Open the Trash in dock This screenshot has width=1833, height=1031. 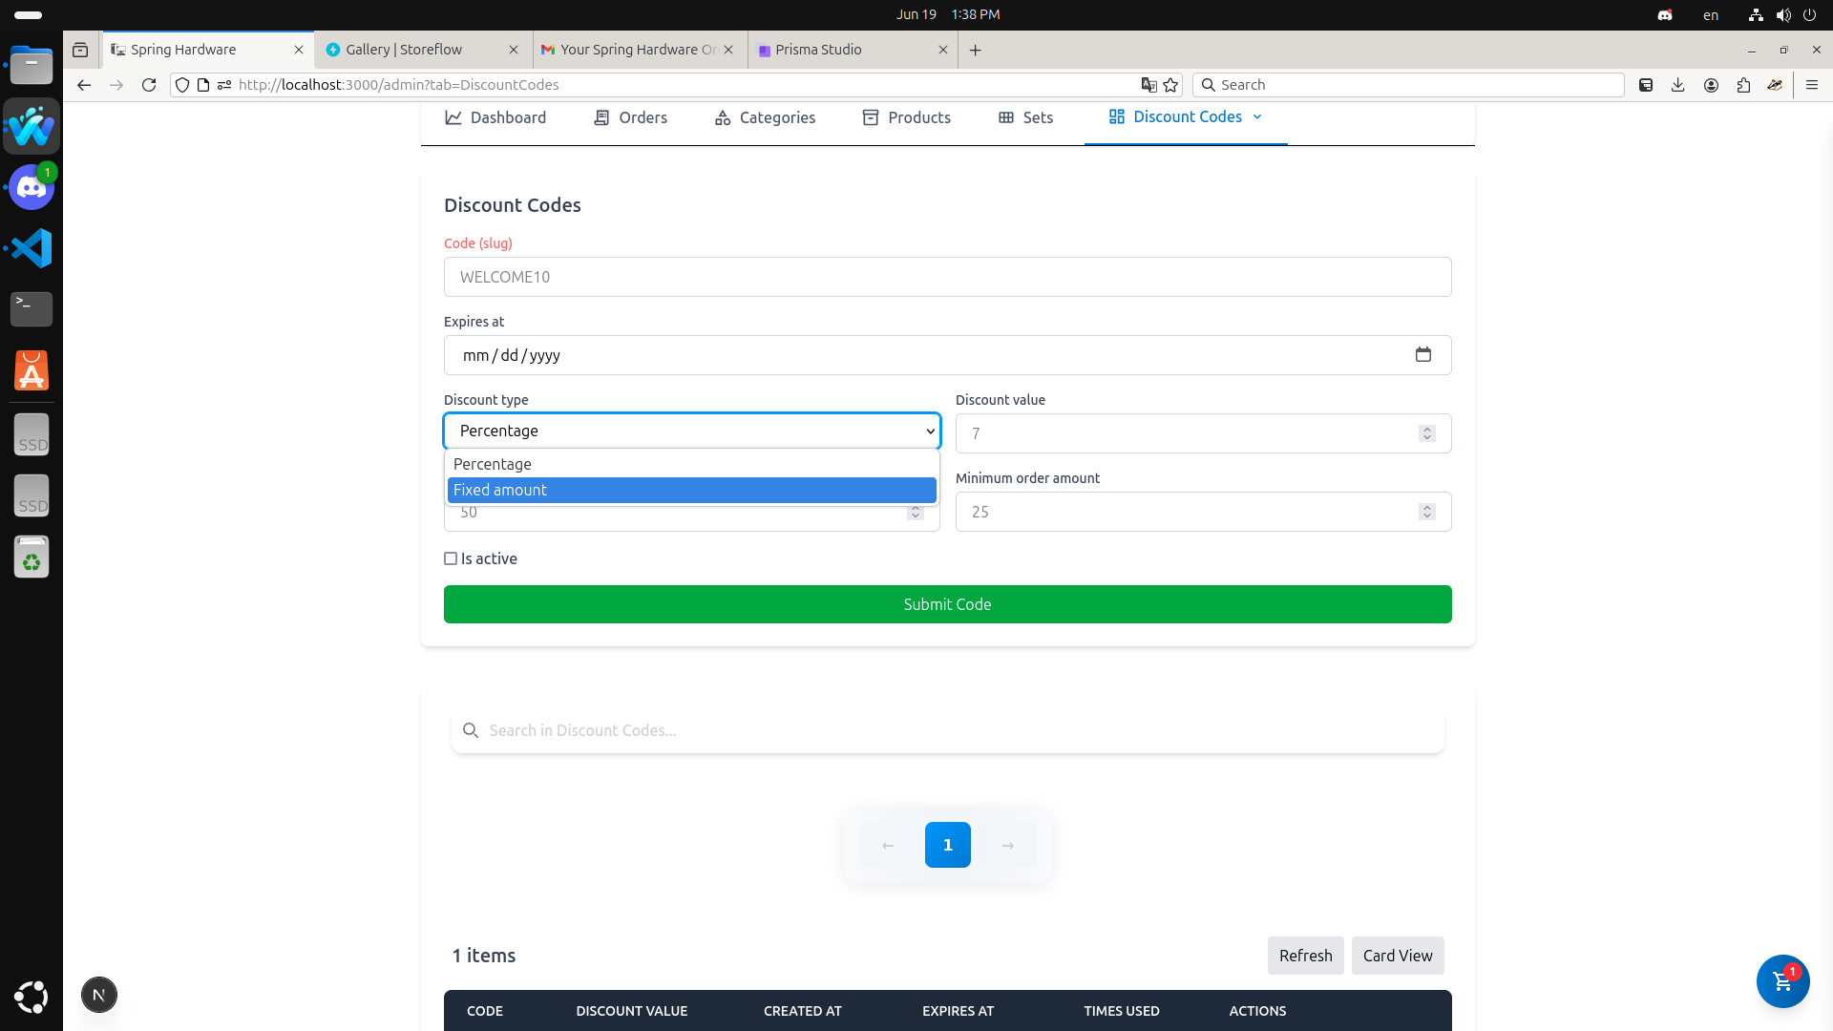tap(32, 557)
